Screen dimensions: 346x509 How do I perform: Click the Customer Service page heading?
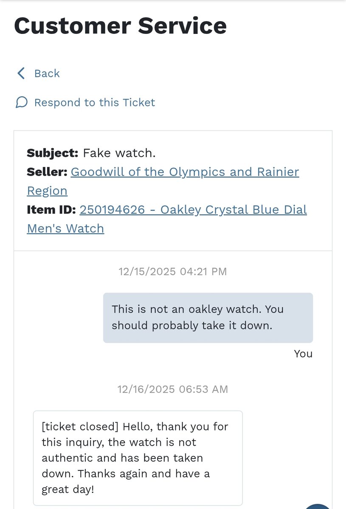coord(120,25)
